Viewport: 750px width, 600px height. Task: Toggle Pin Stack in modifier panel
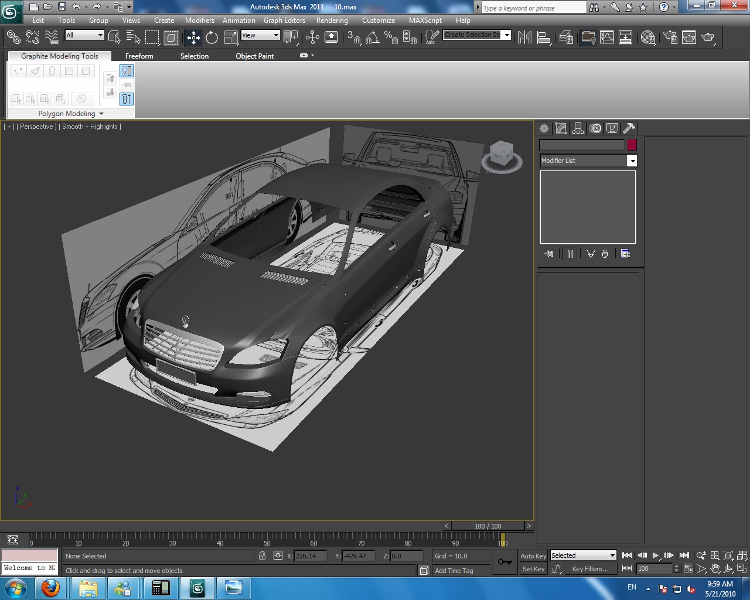(x=548, y=254)
